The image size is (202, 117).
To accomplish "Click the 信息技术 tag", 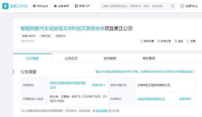I will tap(61, 36).
